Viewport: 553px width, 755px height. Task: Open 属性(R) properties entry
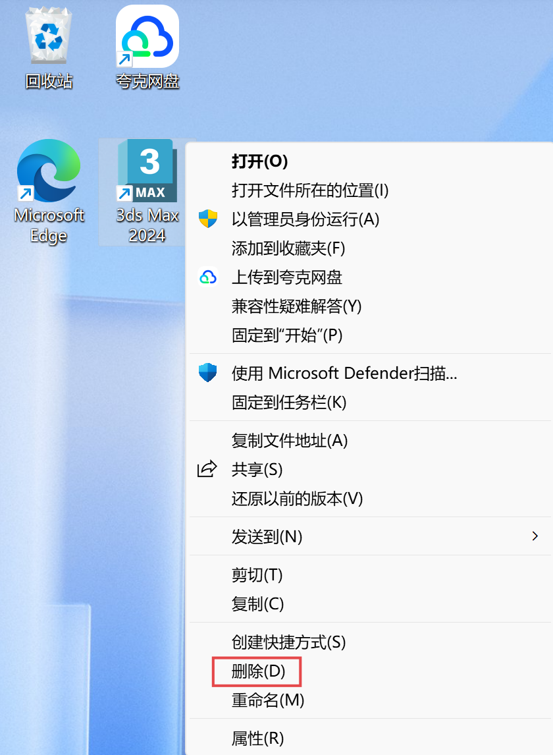(257, 738)
